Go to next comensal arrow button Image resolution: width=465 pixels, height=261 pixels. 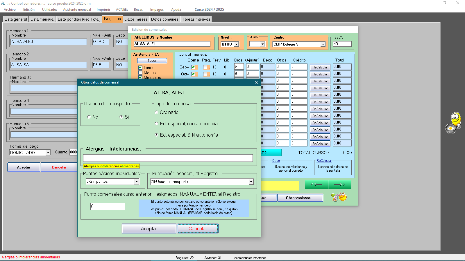coord(339,184)
